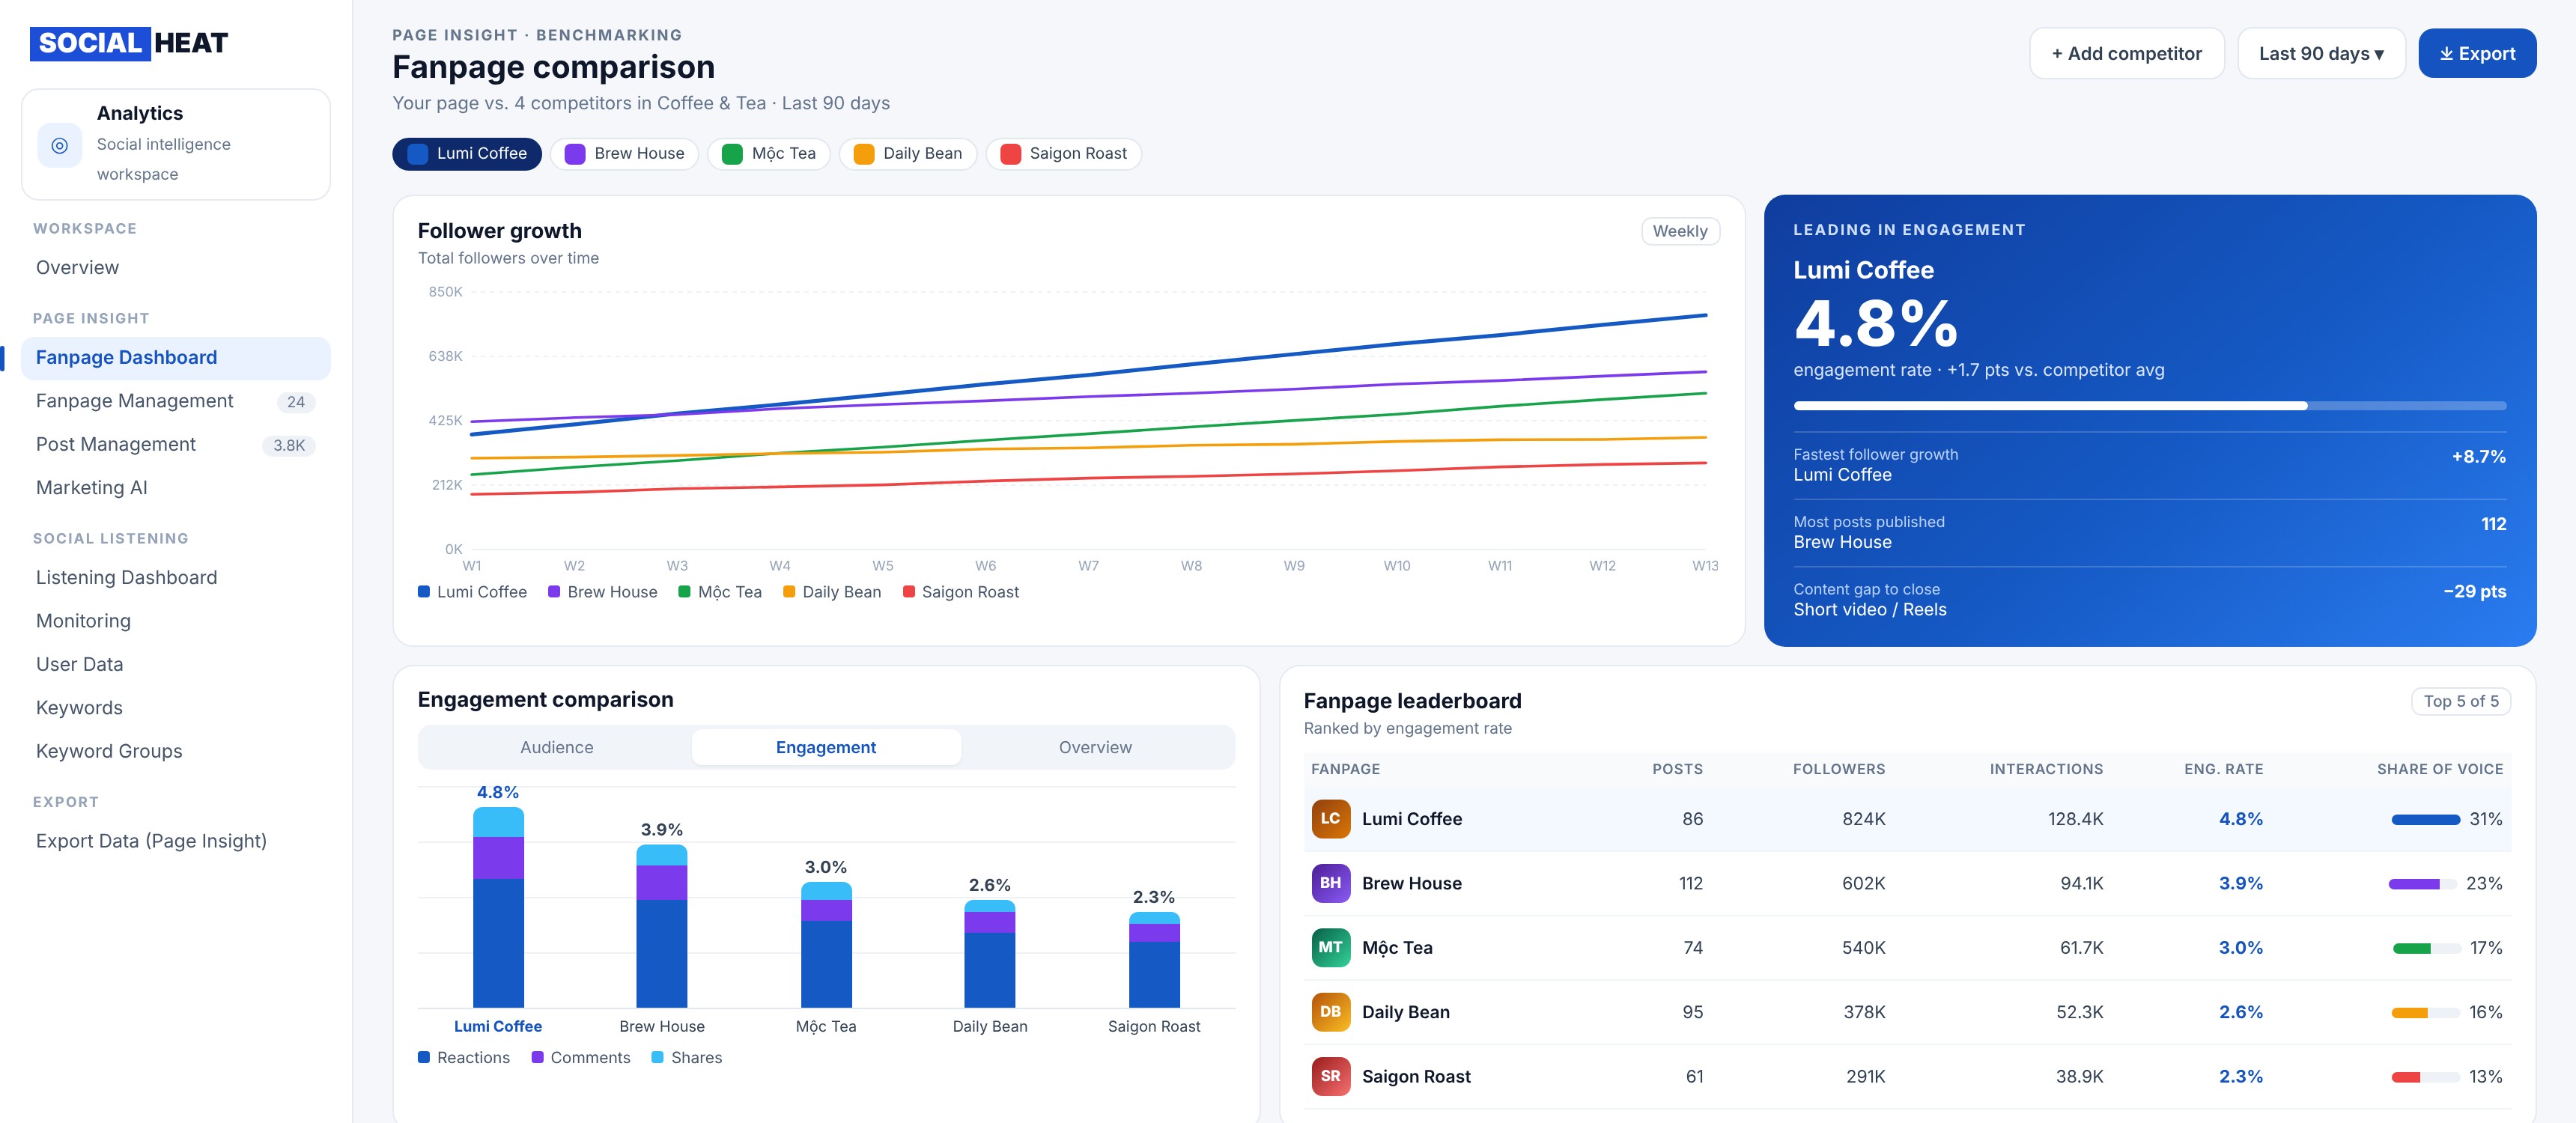Open Fanpage Management in sidebar
Viewport: 2576px width, 1123px height.
(x=176, y=401)
